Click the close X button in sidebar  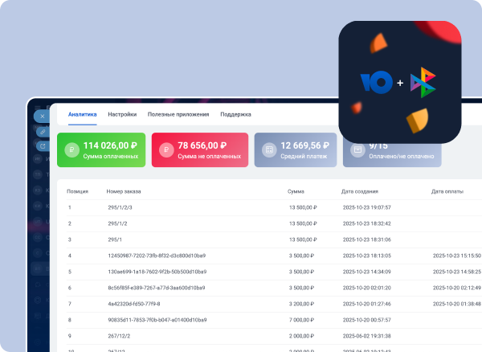[43, 117]
